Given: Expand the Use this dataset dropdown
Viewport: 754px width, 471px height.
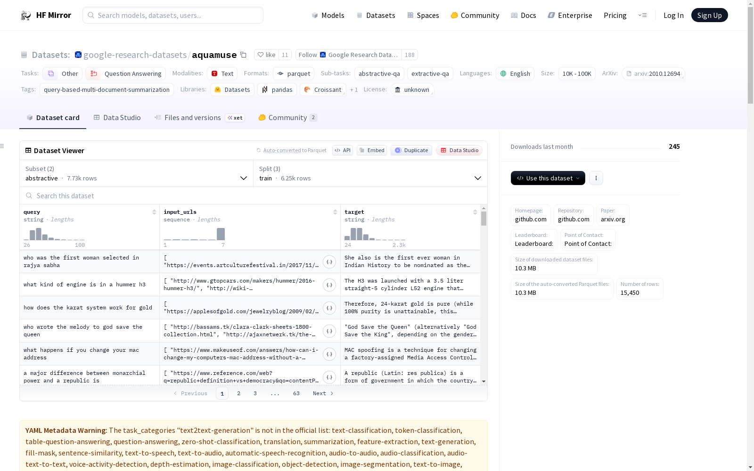Looking at the screenshot, I should click(548, 178).
